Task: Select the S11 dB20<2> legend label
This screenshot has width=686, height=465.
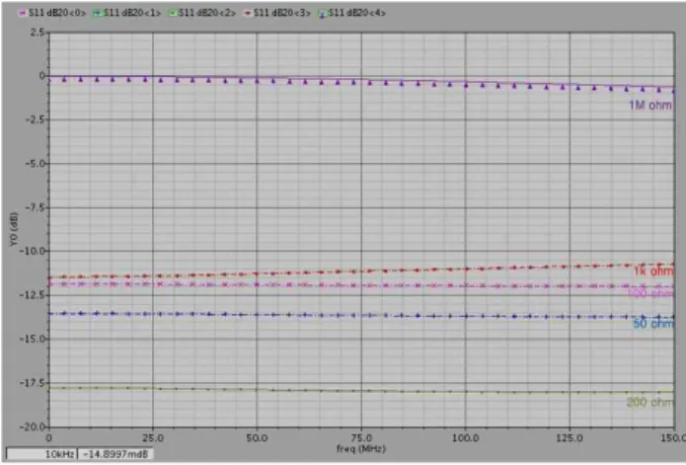Action: pyautogui.click(x=207, y=13)
